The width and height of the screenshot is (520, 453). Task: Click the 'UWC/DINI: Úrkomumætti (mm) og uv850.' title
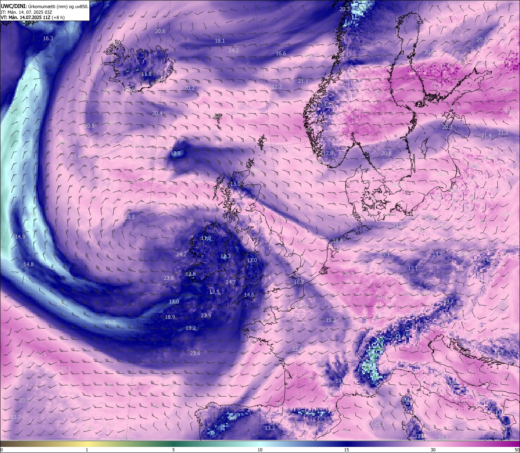coord(45,6)
